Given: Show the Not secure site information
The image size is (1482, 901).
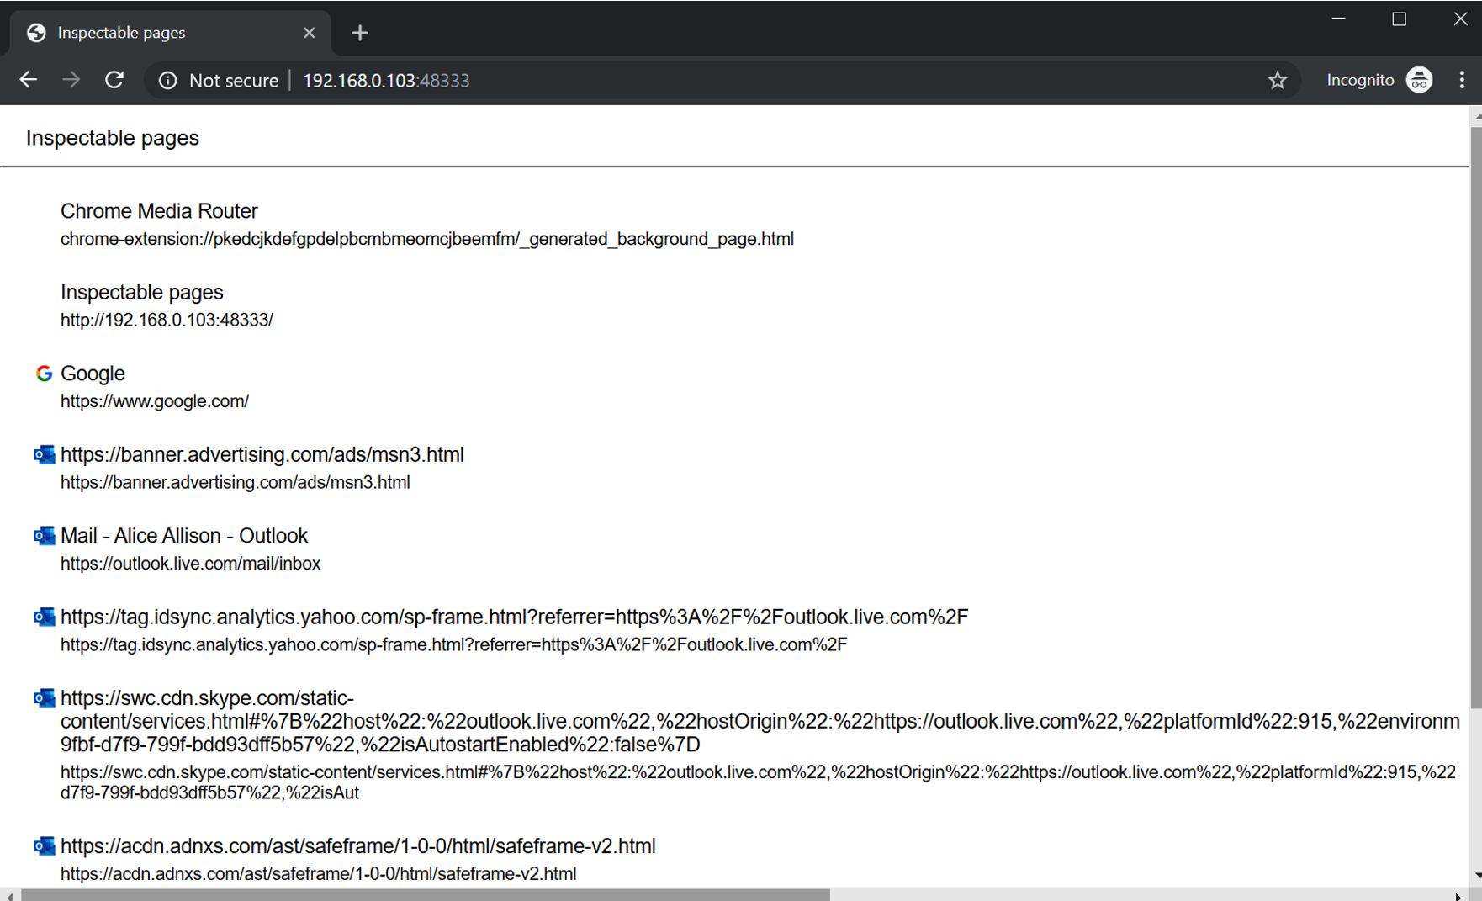Looking at the screenshot, I should tap(219, 80).
